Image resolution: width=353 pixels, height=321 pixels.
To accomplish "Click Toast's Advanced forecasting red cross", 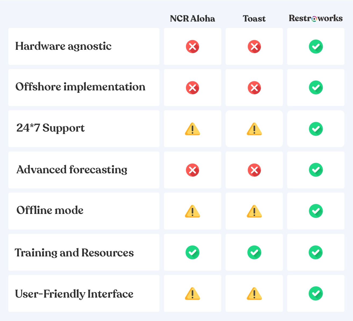I will [254, 170].
